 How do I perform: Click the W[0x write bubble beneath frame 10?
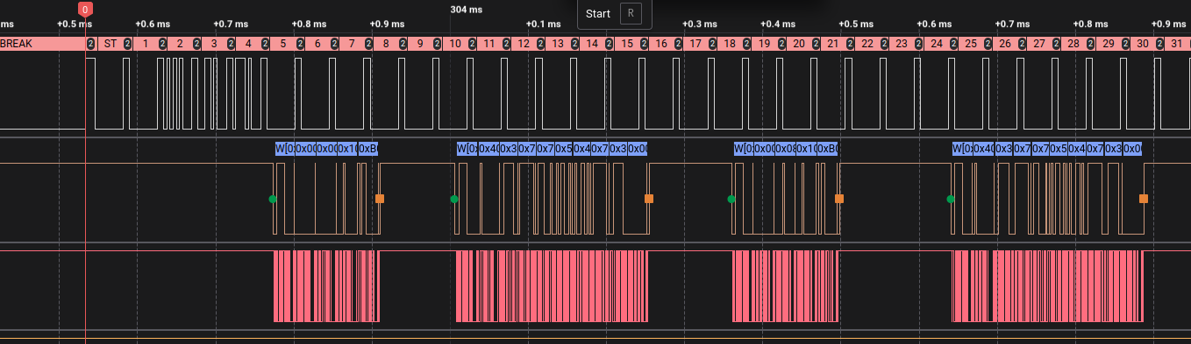pos(467,149)
